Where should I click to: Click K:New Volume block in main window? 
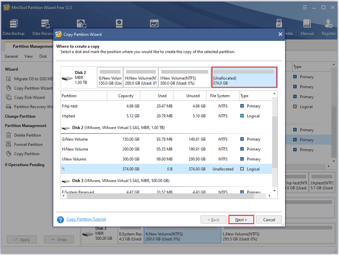pos(183,235)
